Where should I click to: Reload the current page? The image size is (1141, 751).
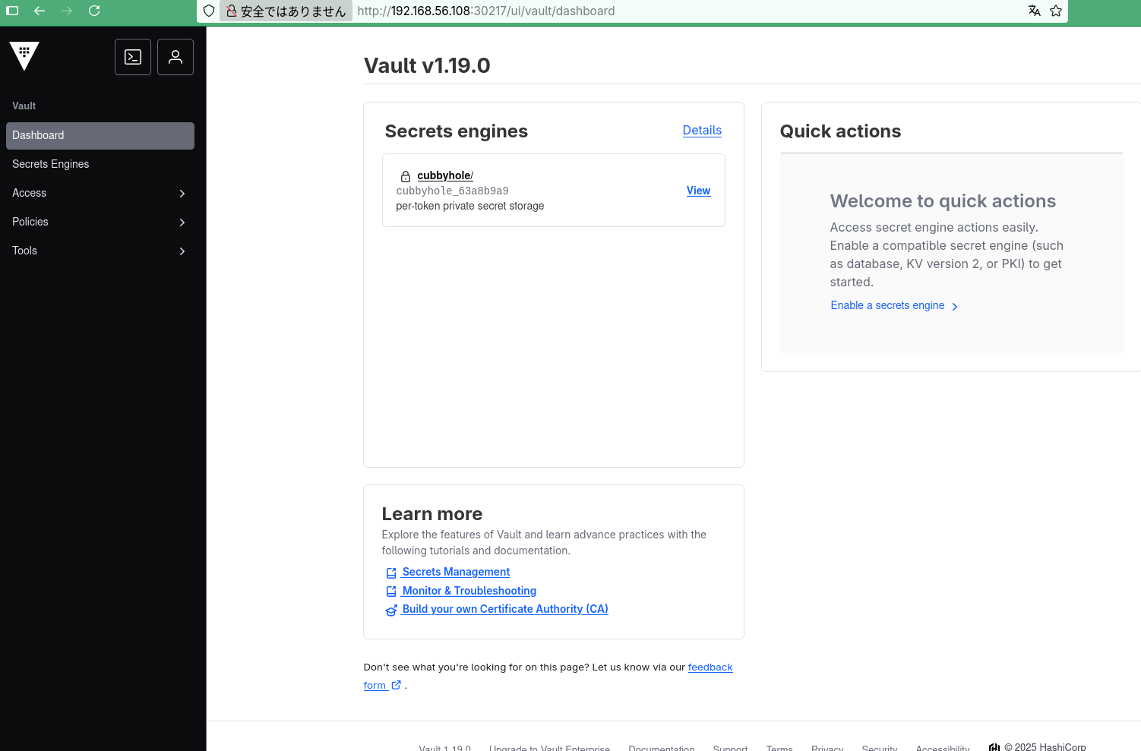click(x=94, y=11)
